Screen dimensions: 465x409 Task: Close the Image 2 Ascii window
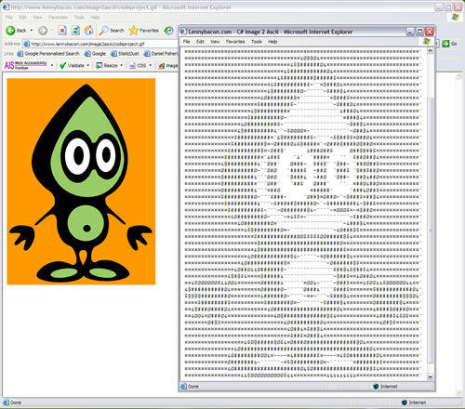430,32
